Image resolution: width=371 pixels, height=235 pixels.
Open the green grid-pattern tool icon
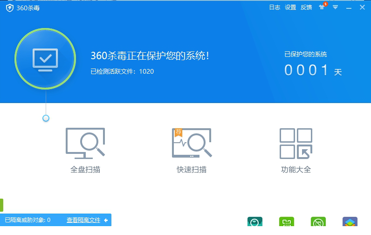click(287, 221)
